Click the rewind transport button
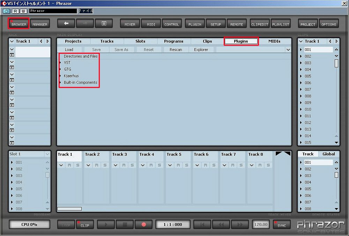This screenshot has height=236, width=349. (x=221, y=224)
